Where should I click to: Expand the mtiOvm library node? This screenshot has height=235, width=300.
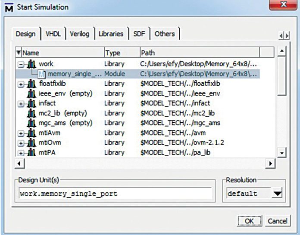coord(21,143)
